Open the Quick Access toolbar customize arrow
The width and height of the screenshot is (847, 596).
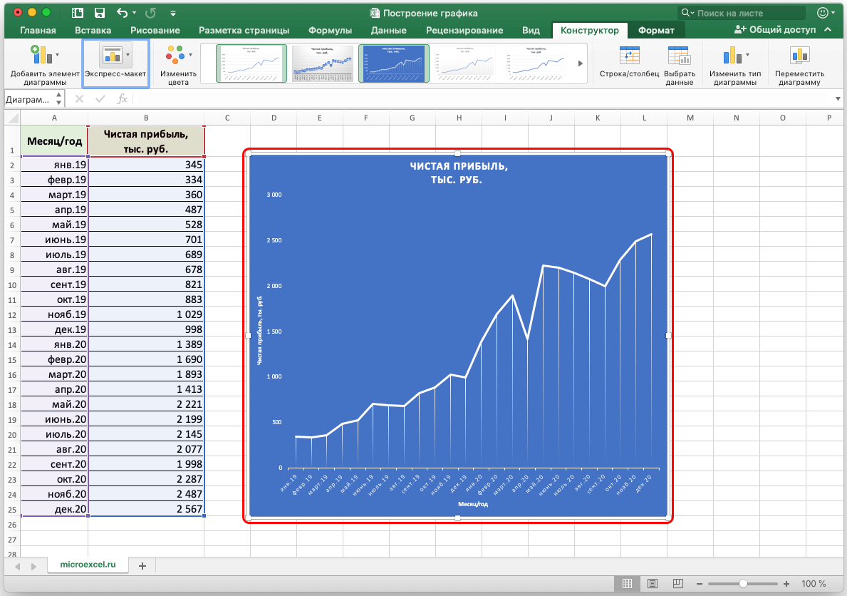pos(173,14)
